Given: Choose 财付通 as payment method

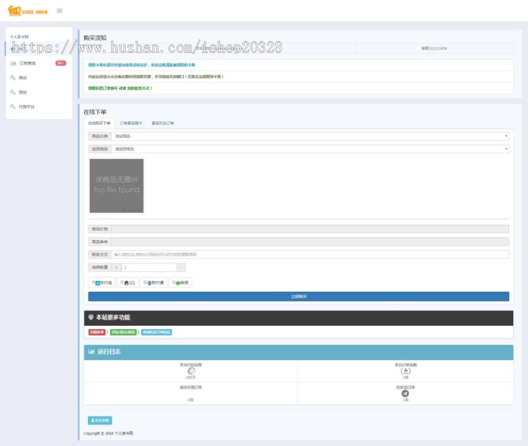Looking at the screenshot, I should click(x=145, y=282).
